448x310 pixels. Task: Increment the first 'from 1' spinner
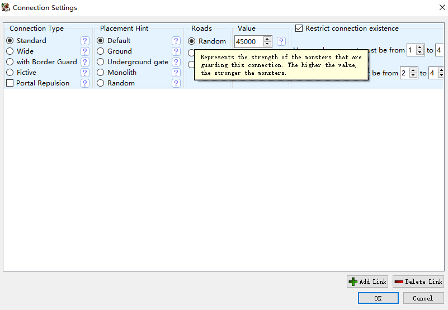(x=420, y=47)
